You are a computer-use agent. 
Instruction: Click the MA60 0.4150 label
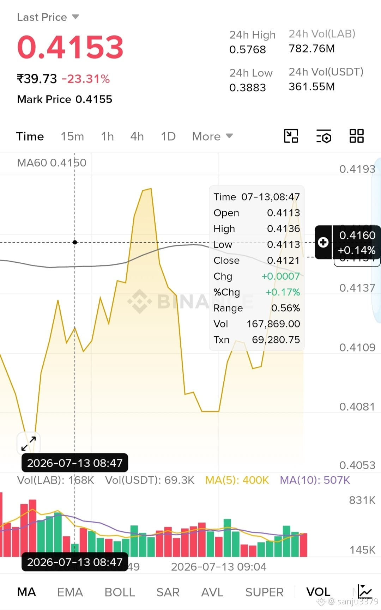pyautogui.click(x=52, y=163)
